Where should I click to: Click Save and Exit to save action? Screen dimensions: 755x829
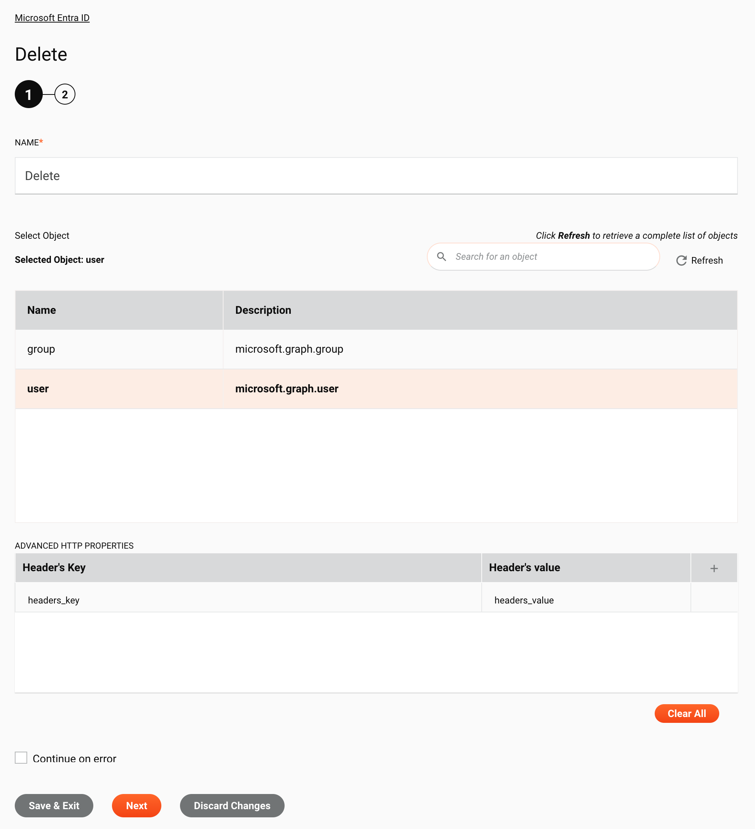[54, 805]
